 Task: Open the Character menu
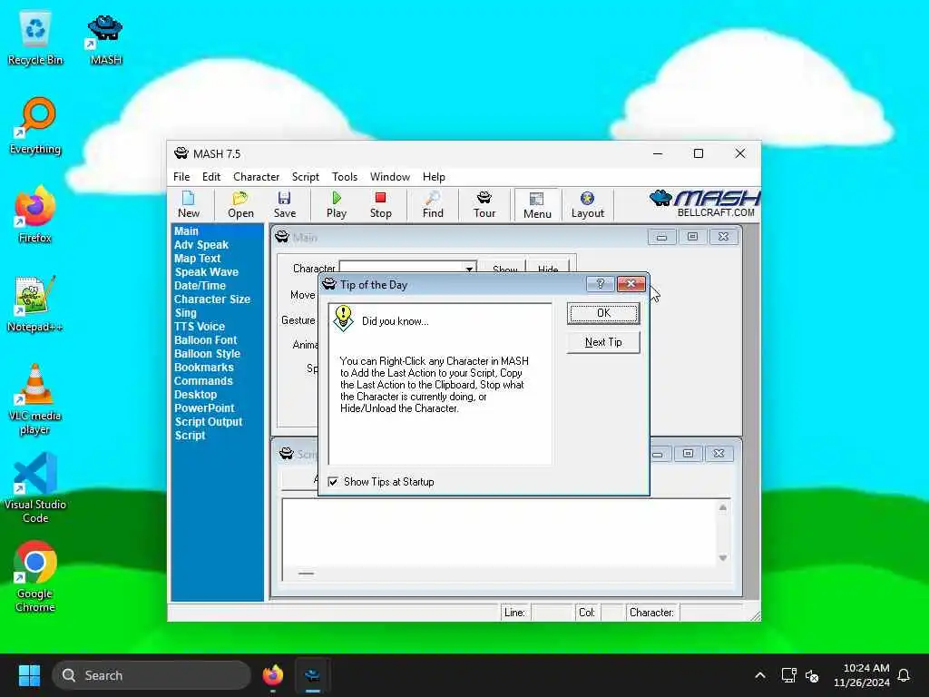point(256,177)
